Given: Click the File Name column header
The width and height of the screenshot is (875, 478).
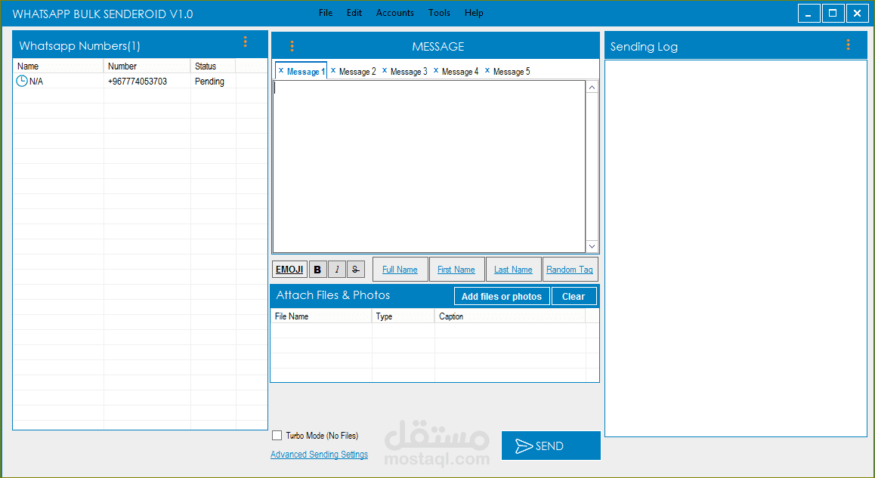Looking at the screenshot, I should [321, 316].
